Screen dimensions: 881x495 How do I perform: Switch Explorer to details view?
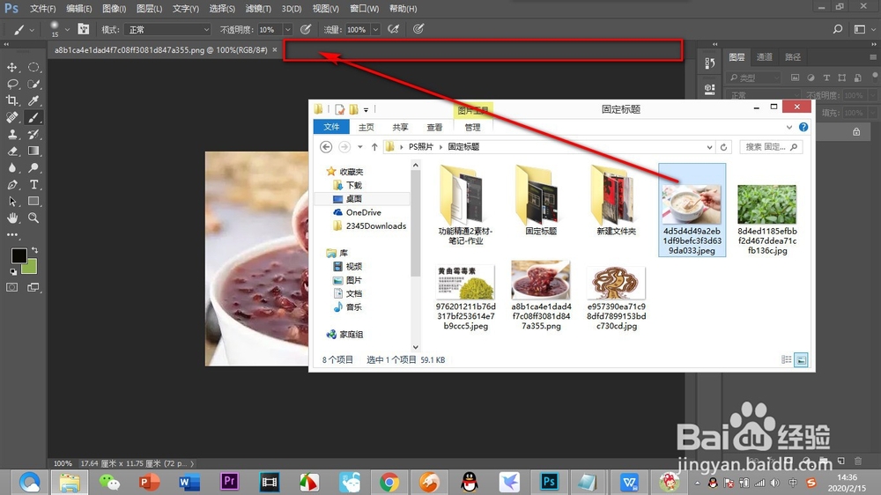(786, 359)
